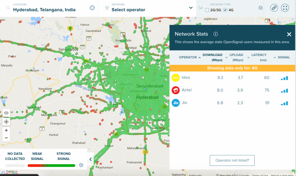
Task: Clear the Hyderabad location search field
Action: [92, 8]
